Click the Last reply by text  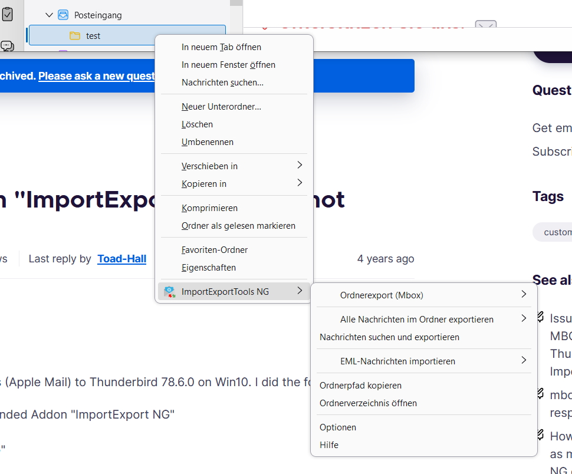point(60,259)
